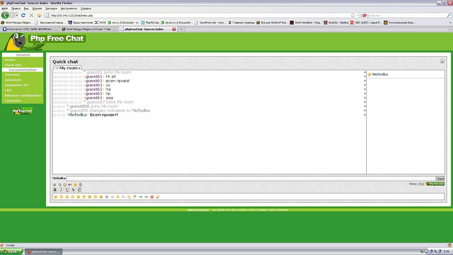The width and height of the screenshot is (453, 255).
Task: Insert the green left arrow emoticon
Action: pyautogui.click(x=146, y=197)
